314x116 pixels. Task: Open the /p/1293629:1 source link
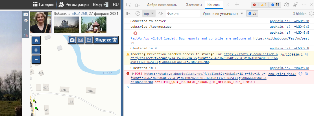tap(291, 54)
